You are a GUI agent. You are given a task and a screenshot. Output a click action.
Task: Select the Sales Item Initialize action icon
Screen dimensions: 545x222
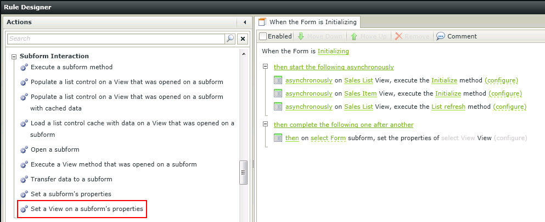278,93
